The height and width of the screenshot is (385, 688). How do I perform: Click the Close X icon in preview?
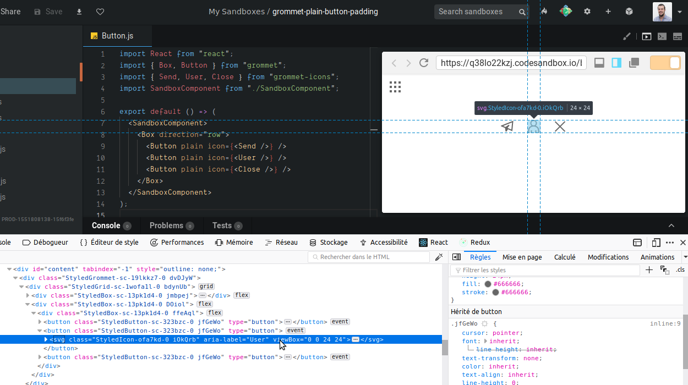[x=560, y=127]
